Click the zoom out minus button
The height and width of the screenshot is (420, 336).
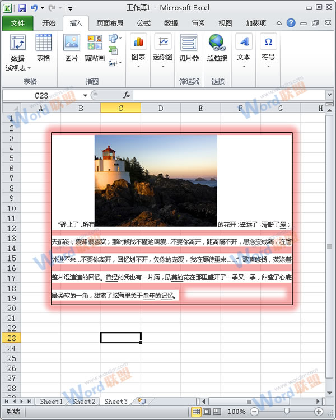coord(254,412)
